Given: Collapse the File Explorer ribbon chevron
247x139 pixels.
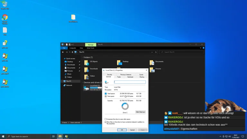Looking at the screenshot, I should [201, 48].
